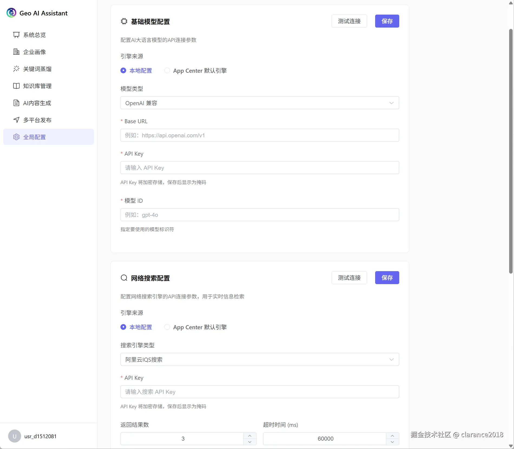
Task: Click chevron arrow of 模型类型 select
Action: 391,103
